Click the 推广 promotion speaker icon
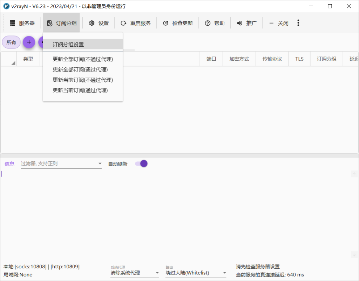Image resolution: width=359 pixels, height=281 pixels. (x=239, y=23)
